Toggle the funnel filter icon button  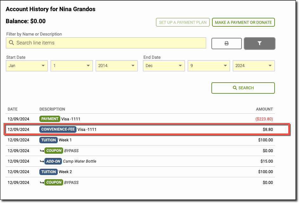click(260, 44)
